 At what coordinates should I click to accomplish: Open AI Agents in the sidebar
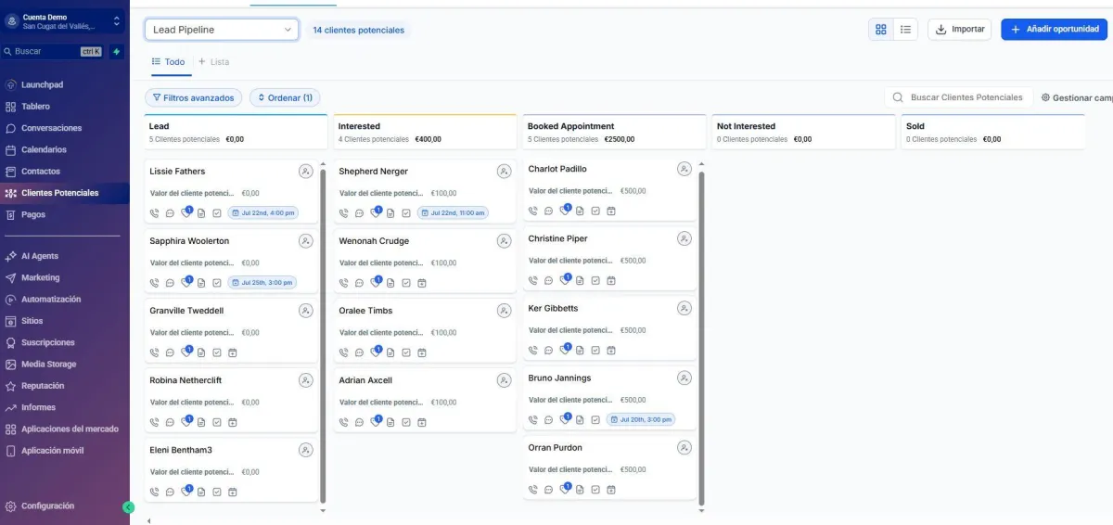point(40,256)
